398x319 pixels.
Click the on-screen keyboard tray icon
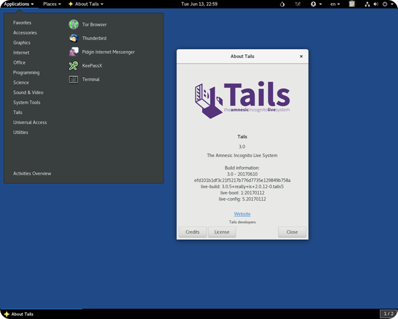tap(298, 4)
